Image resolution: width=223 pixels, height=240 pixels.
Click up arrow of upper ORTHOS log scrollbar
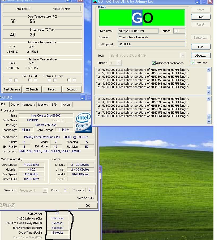[209, 70]
